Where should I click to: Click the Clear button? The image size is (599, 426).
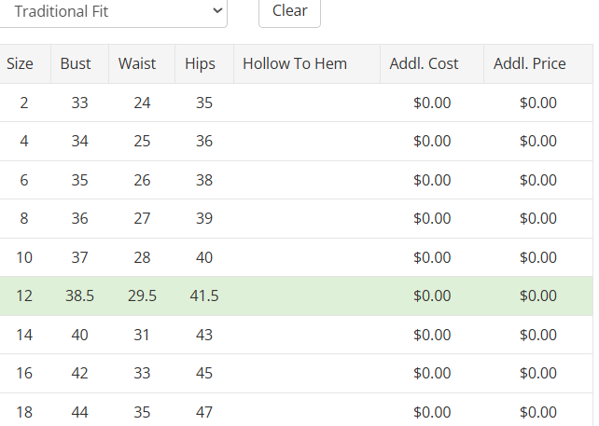[289, 11]
